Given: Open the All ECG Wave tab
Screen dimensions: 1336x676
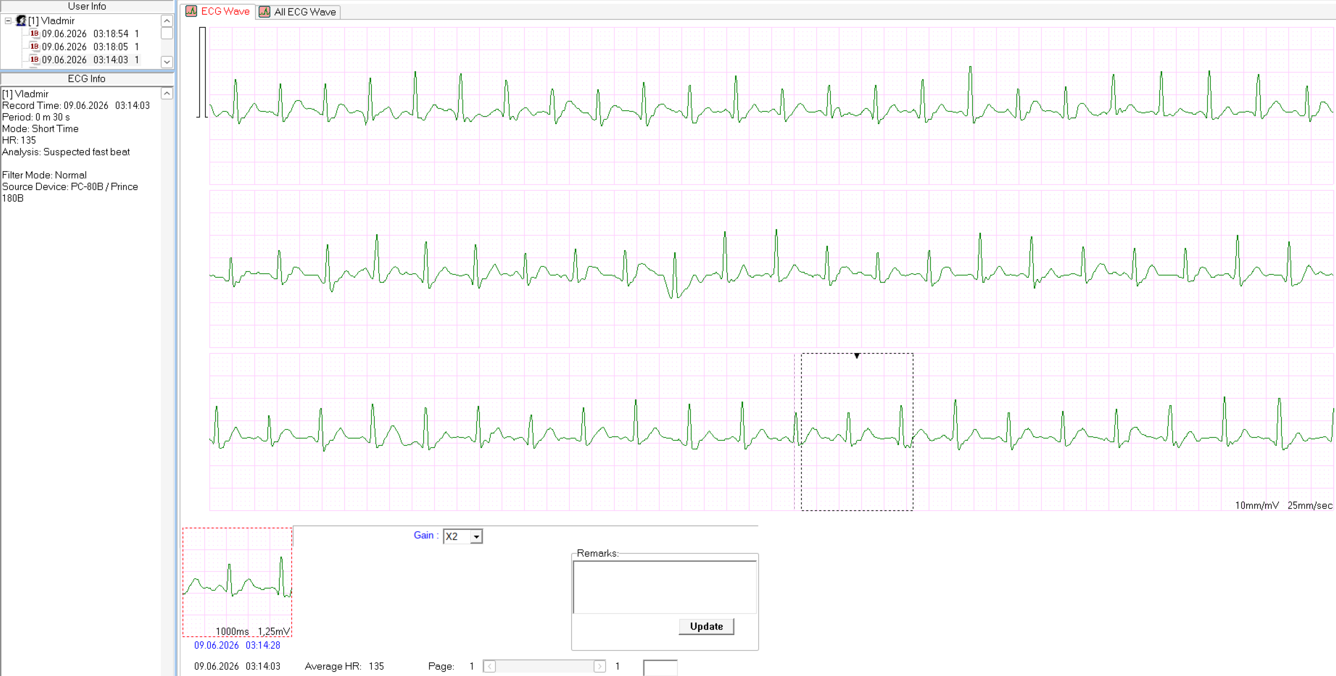Looking at the screenshot, I should (298, 12).
